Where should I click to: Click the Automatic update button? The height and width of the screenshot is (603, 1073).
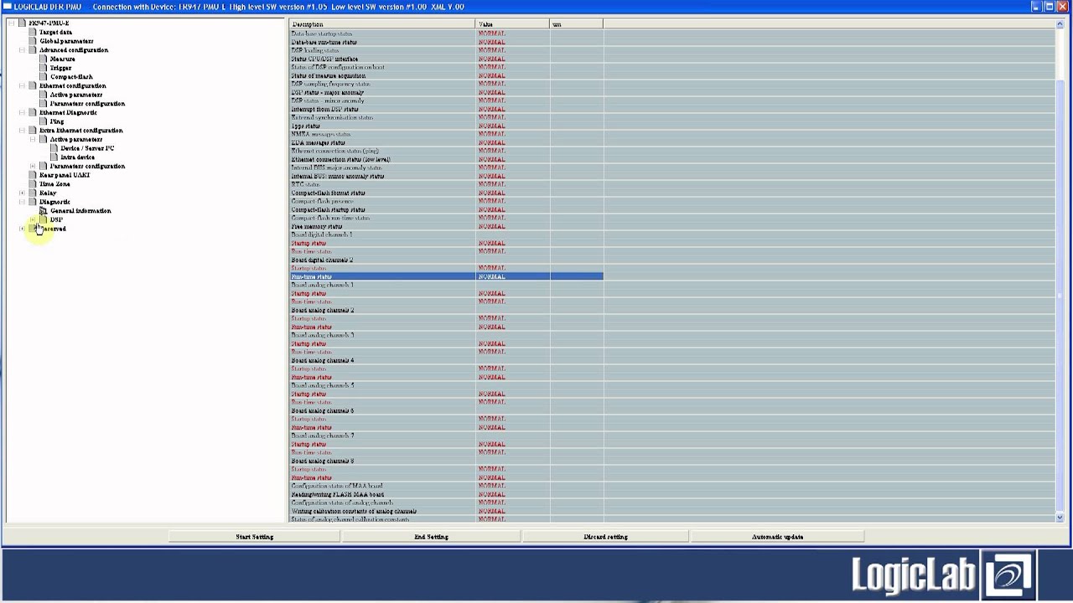pos(778,537)
